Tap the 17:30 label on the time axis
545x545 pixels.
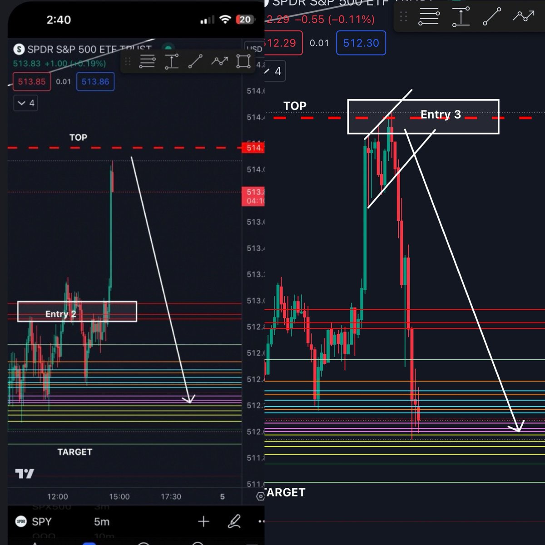(171, 497)
